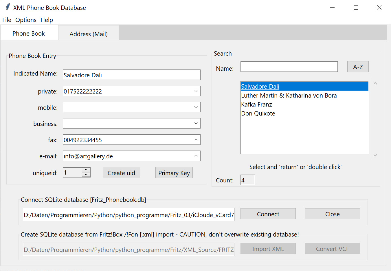This screenshot has width=391, height=271.
Task: Expand the private number dropdown
Action: point(196,91)
